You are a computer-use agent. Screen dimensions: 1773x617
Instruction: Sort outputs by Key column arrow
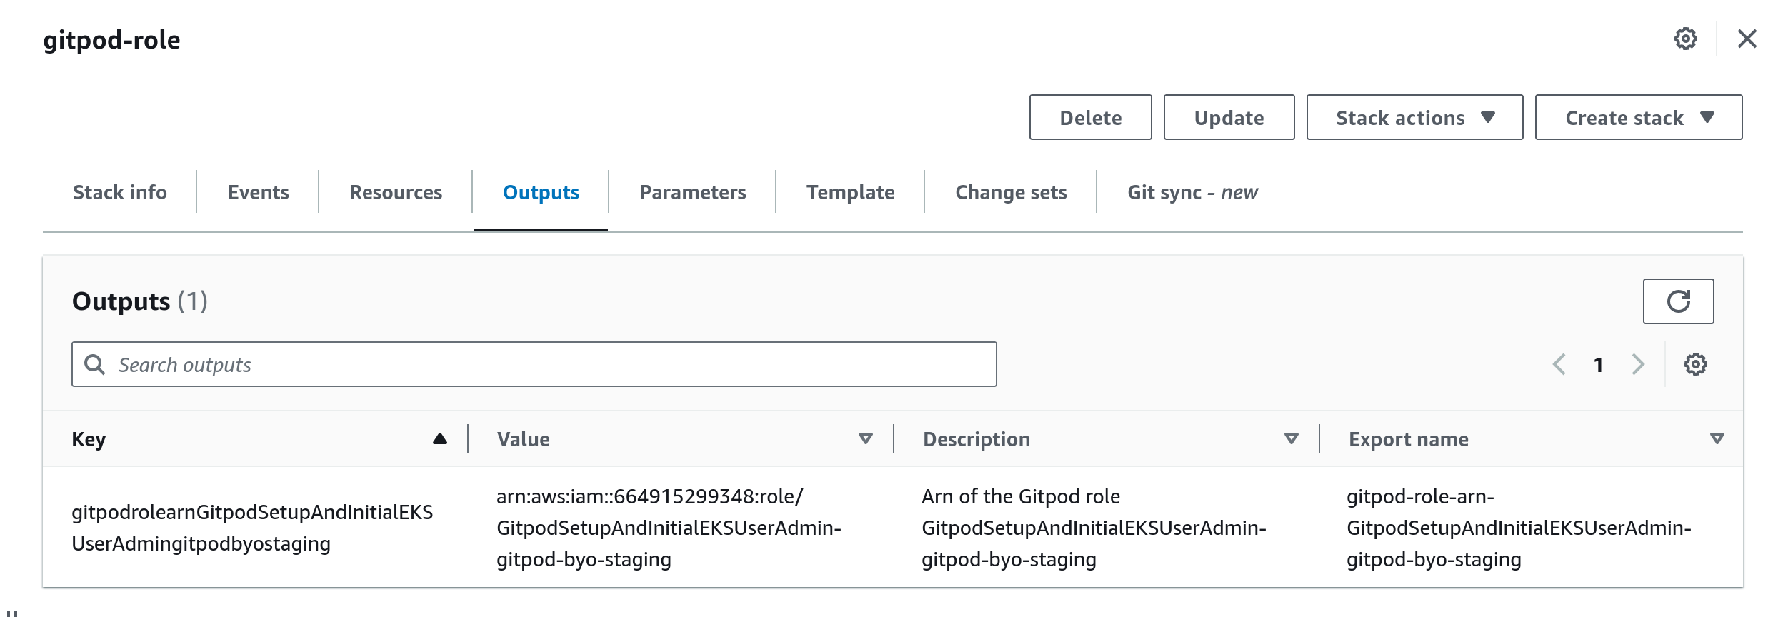coord(440,438)
